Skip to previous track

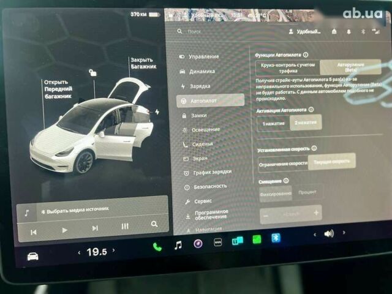[x=34, y=232]
